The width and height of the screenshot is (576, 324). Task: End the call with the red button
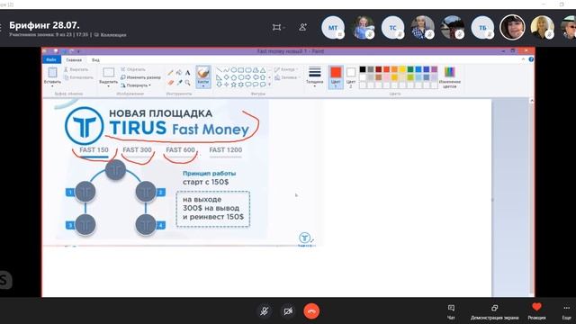pos(311,311)
